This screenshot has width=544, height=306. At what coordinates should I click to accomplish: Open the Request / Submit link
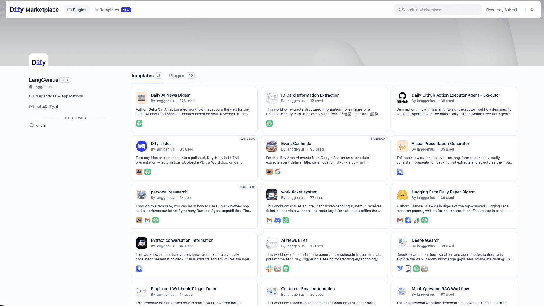[502, 10]
